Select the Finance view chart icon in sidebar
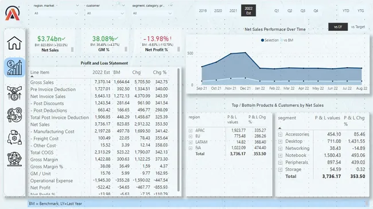Screen dimensions: 373x209 click(14, 68)
